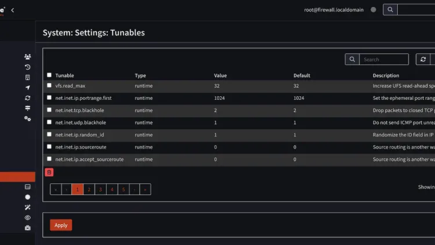Sort by the Default column header

(x=302, y=75)
